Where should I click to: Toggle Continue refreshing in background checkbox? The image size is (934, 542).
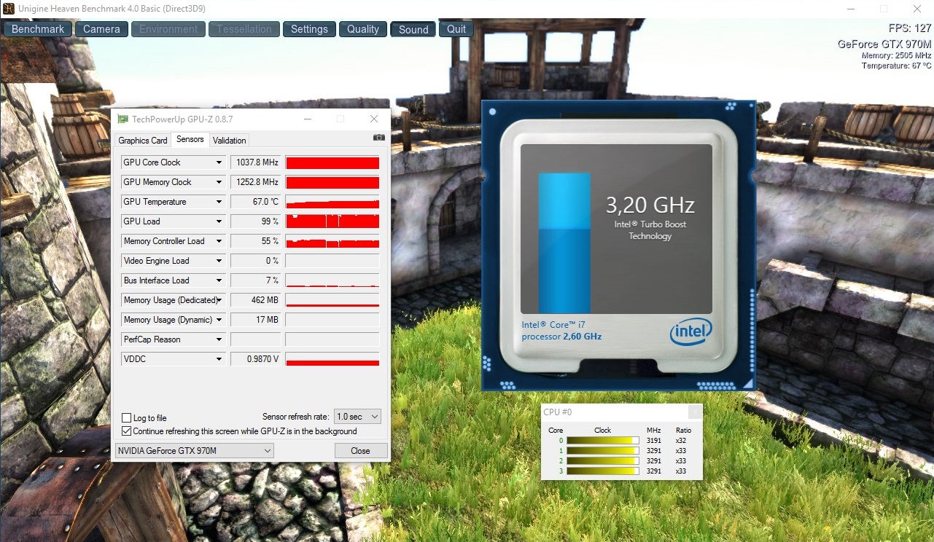(127, 431)
